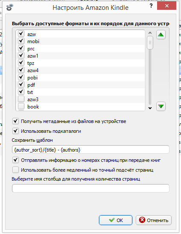
Task: Toggle 'Получить метаданные из файлов на устройстве'
Action: point(15,121)
